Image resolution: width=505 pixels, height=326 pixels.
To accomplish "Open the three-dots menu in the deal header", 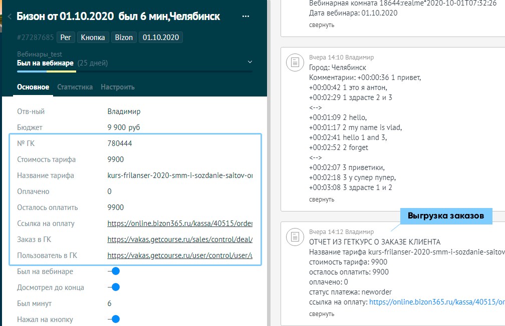I will click(x=245, y=16).
